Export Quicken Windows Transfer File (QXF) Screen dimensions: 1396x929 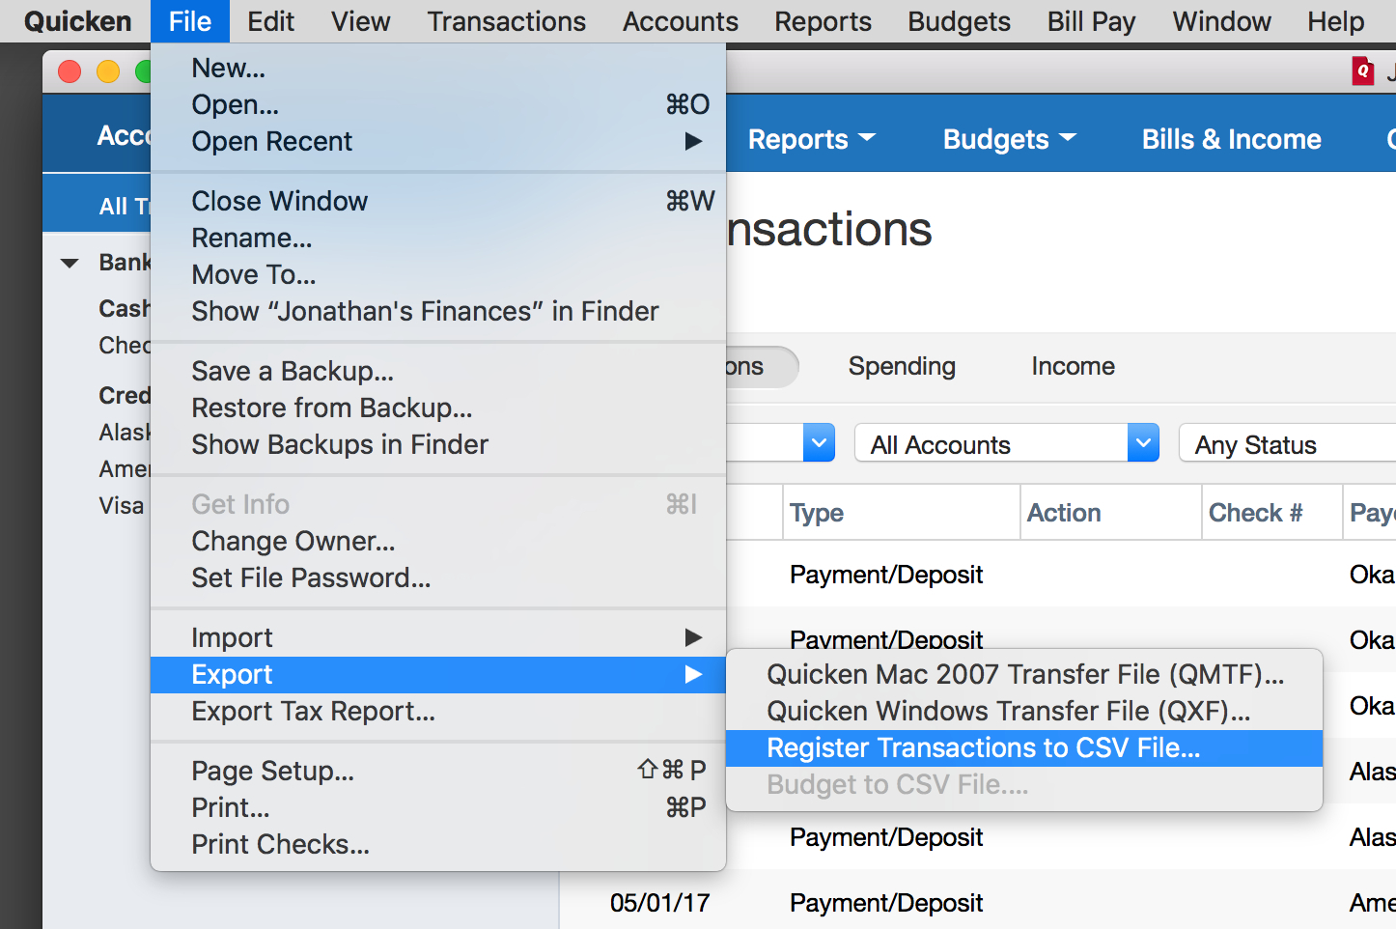[x=1024, y=712]
